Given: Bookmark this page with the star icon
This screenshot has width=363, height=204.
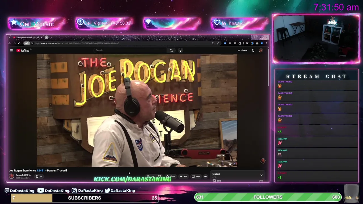Looking at the screenshot, I should coord(218,43).
